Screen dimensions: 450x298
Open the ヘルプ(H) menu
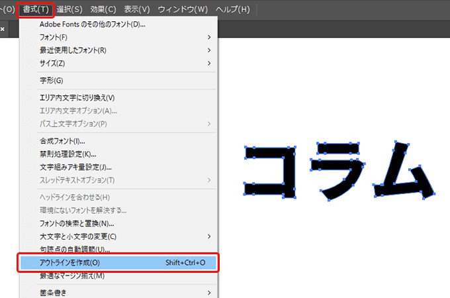tap(233, 9)
